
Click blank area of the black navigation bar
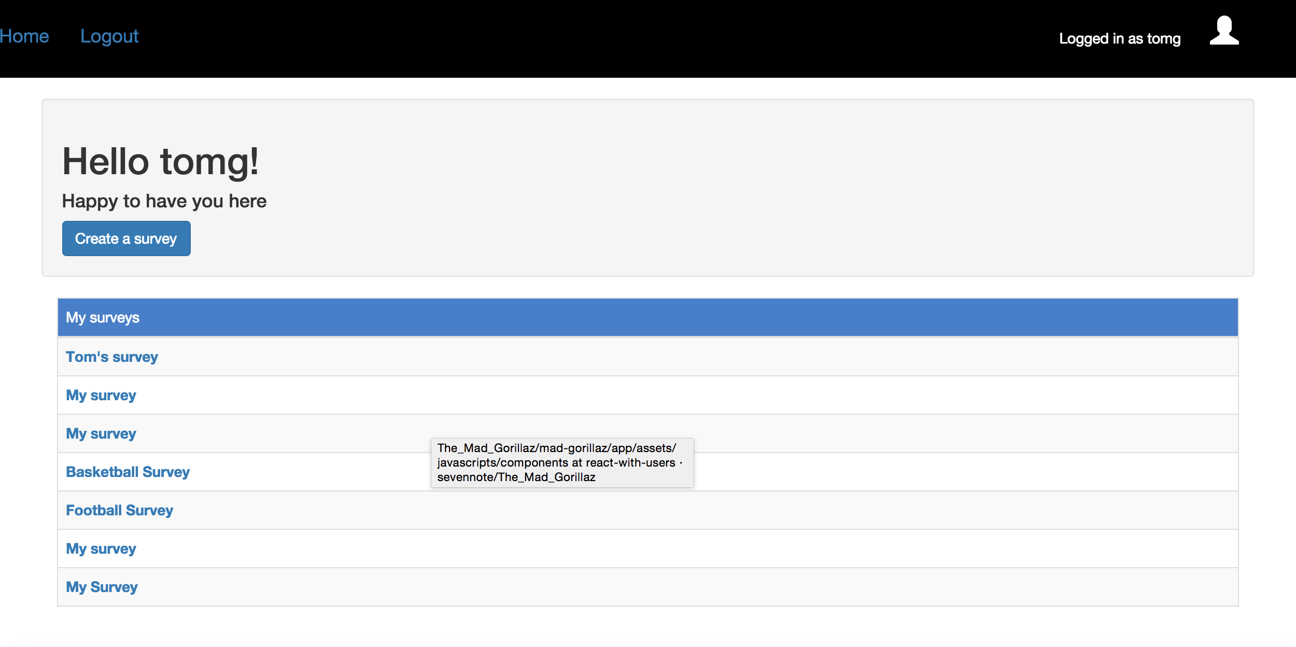pos(570,39)
